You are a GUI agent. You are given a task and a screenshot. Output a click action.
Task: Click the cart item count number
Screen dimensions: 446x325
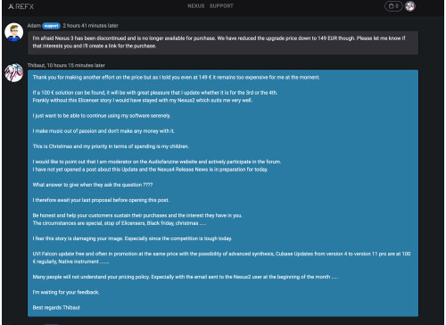point(397,6)
